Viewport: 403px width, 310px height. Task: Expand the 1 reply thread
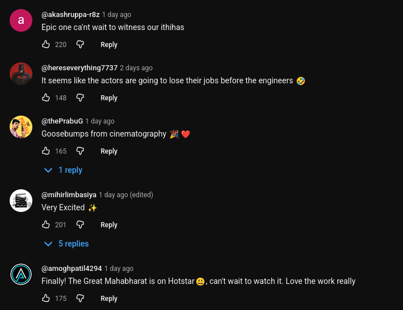click(x=64, y=170)
